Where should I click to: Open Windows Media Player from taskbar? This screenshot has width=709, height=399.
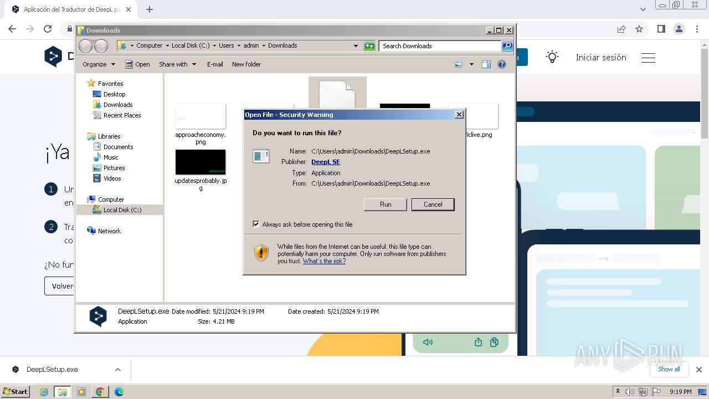coord(81,392)
